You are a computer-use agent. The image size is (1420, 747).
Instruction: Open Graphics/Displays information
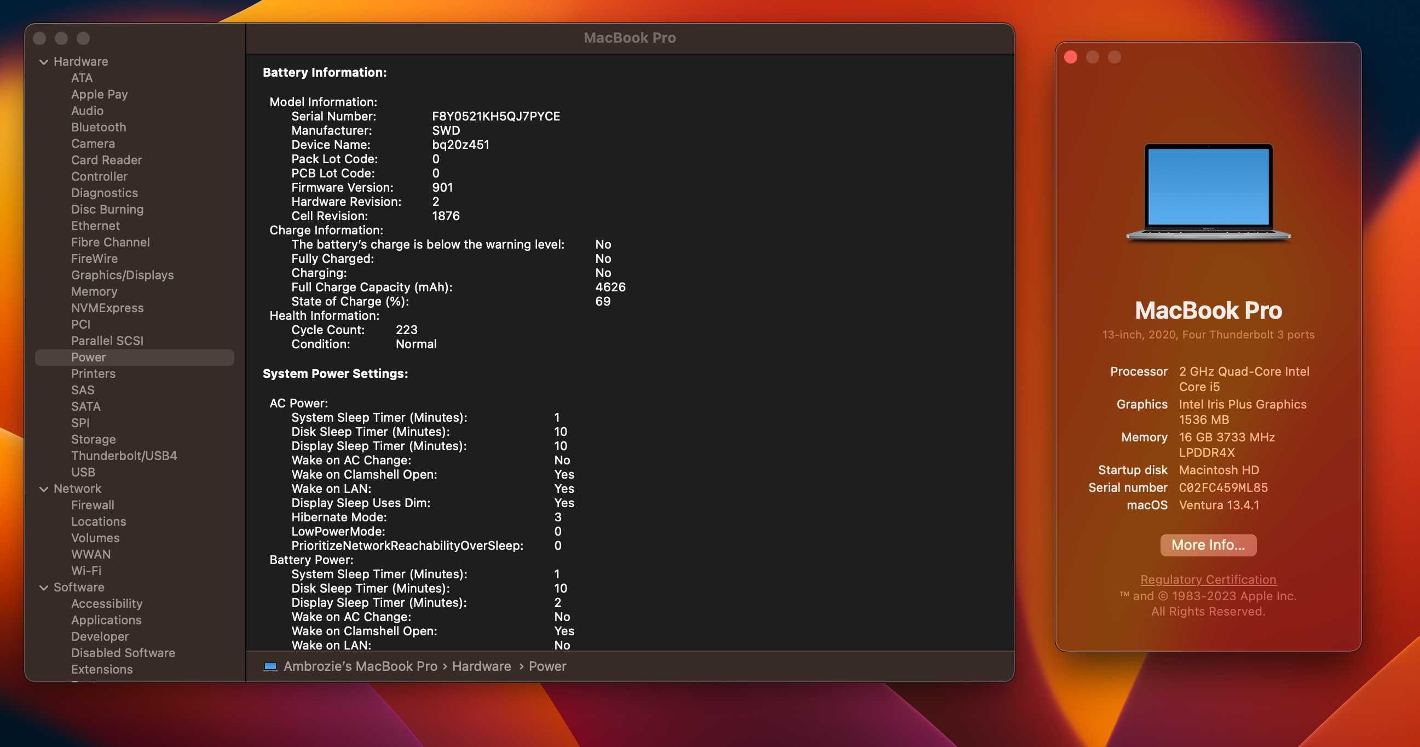click(x=123, y=275)
